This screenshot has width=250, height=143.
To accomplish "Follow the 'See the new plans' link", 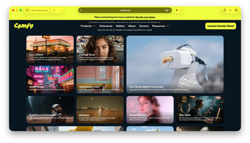I will 145,17.
